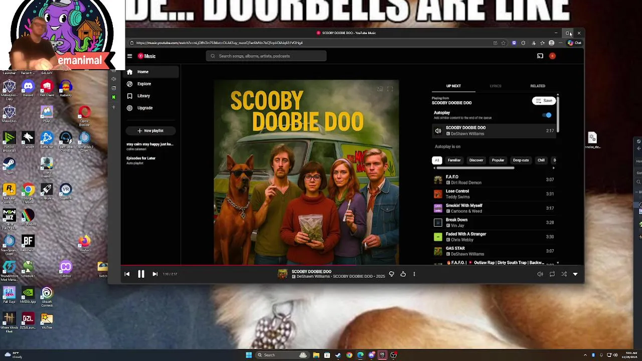Open the account avatar menu
Screen dimensions: 642x361
click(x=552, y=56)
